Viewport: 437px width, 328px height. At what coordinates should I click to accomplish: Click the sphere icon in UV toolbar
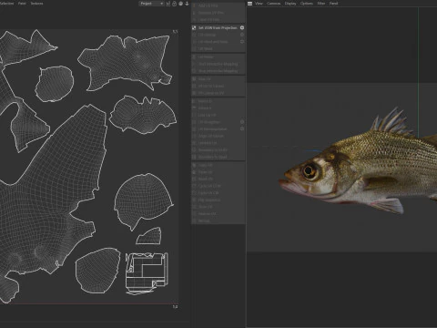click(180, 4)
